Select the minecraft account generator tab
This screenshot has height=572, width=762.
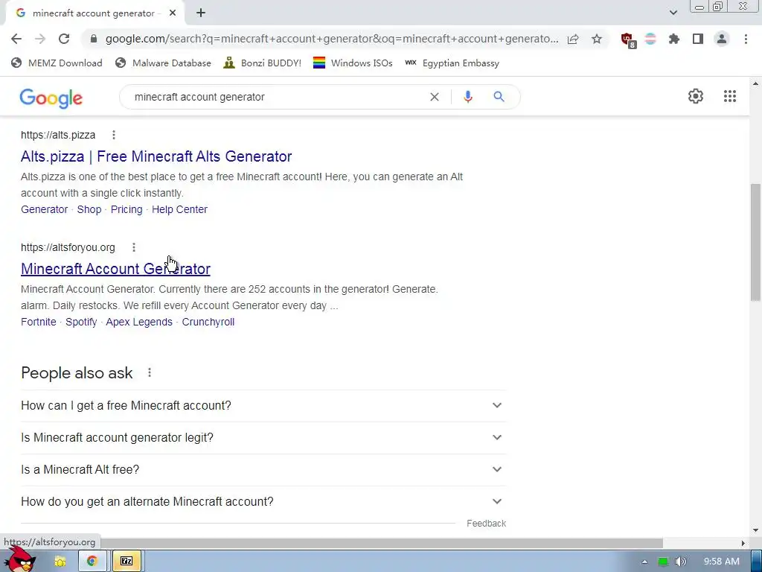click(95, 13)
